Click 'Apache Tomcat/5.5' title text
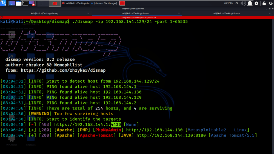 tap(233, 135)
